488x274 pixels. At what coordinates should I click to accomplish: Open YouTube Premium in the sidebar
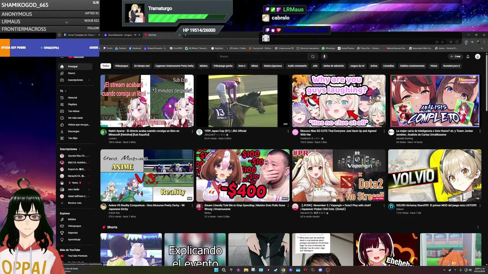click(x=75, y=256)
